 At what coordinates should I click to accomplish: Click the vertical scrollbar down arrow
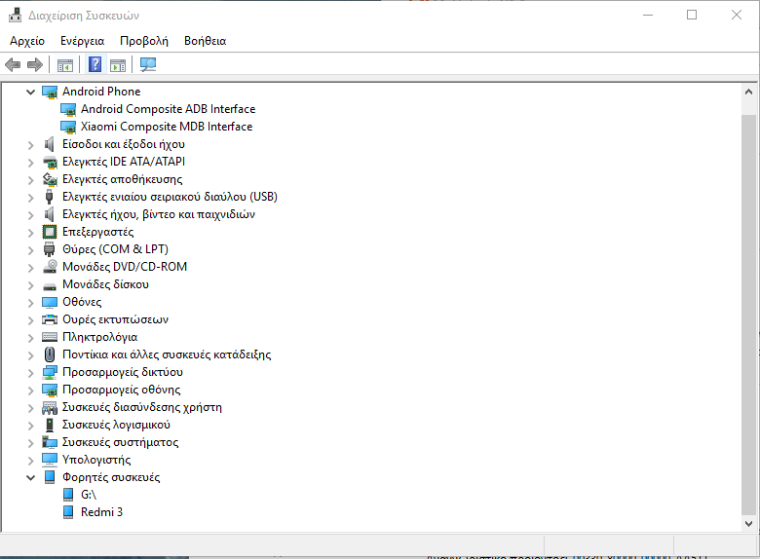[x=748, y=524]
